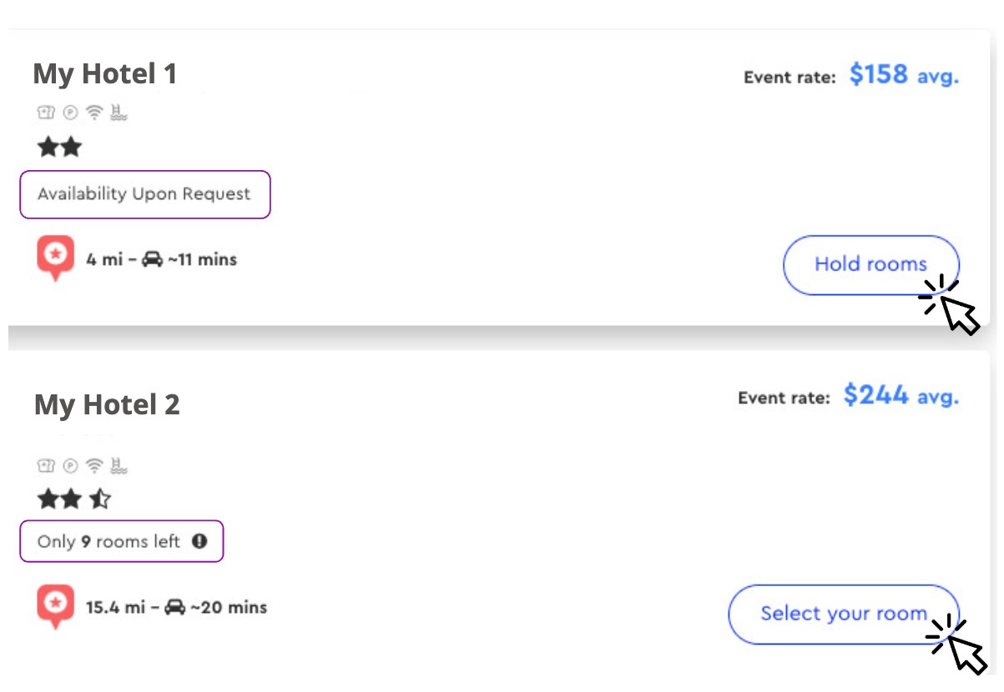The image size is (1004, 692).
Task: Click the car icon before ~11 mins
Action: (x=152, y=259)
